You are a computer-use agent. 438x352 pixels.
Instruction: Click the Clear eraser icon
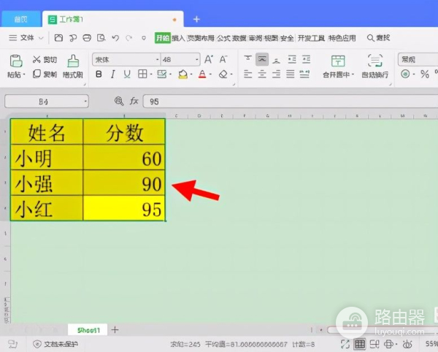223,74
